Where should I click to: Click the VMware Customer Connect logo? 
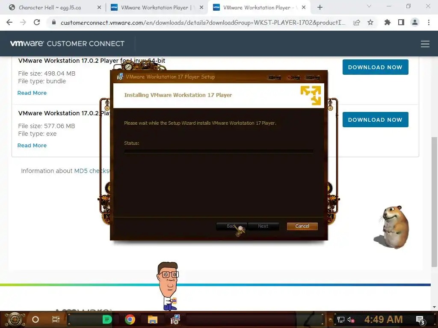pyautogui.click(x=67, y=44)
